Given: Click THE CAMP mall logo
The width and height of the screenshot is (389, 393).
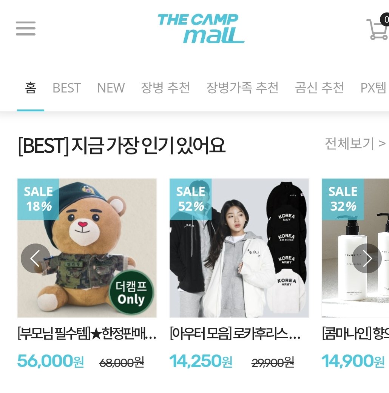Looking at the screenshot, I should click(201, 28).
